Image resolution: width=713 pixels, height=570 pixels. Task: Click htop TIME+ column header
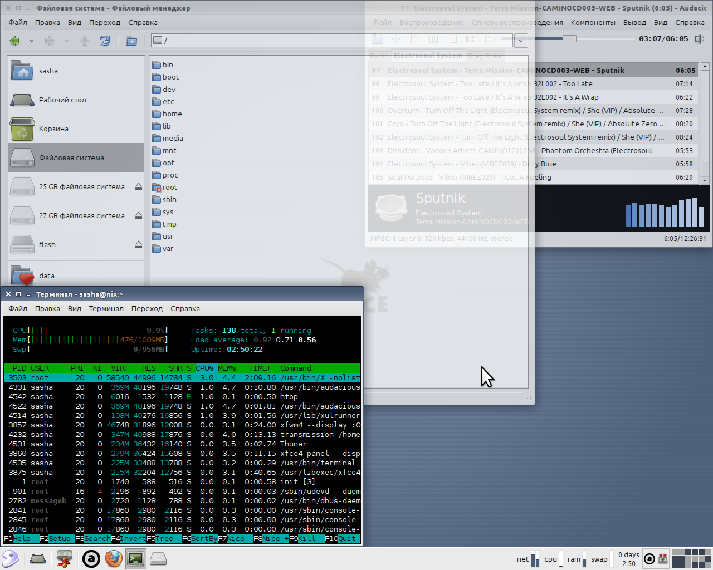coord(260,368)
